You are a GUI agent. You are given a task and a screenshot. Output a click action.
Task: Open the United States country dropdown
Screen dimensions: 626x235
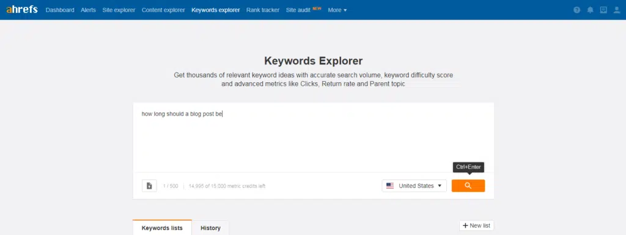pyautogui.click(x=414, y=186)
